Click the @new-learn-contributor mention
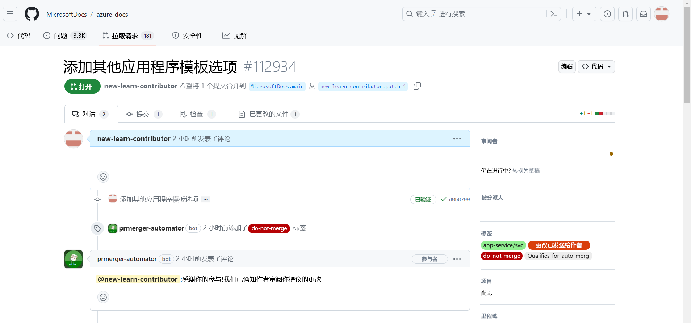 click(x=138, y=279)
